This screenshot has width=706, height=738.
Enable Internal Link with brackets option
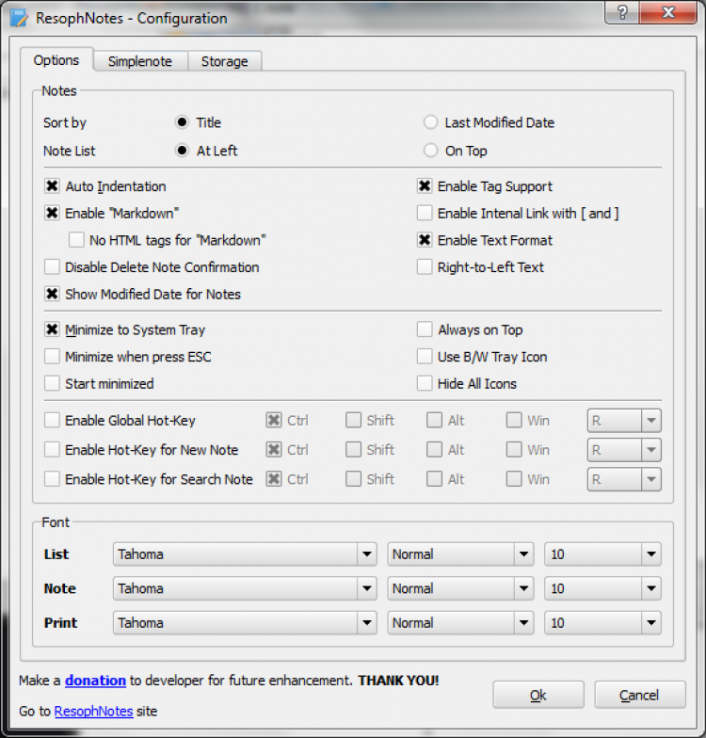click(425, 214)
